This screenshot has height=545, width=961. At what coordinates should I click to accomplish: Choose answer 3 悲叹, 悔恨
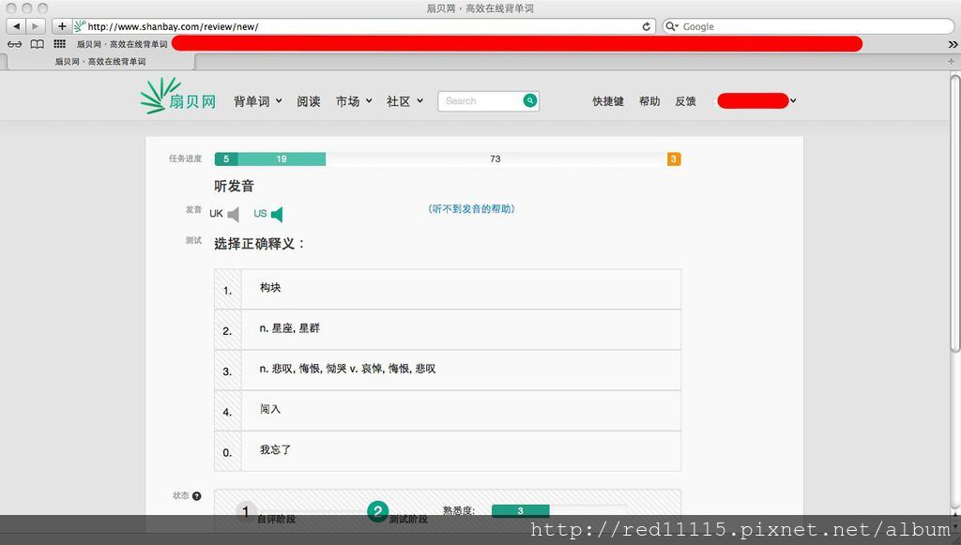click(448, 370)
